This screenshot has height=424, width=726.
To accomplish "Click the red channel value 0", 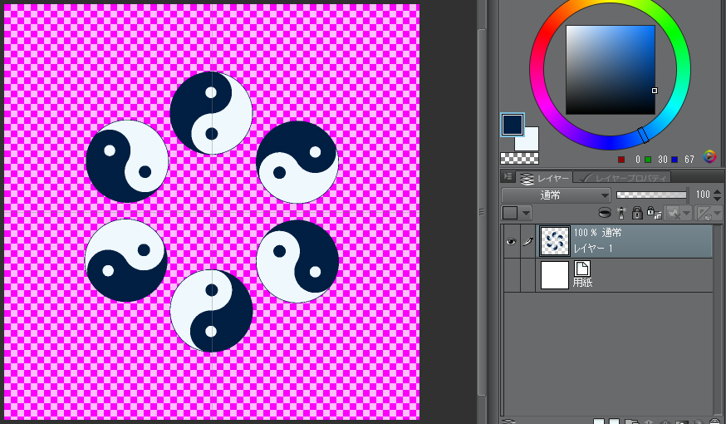I will 637,160.
